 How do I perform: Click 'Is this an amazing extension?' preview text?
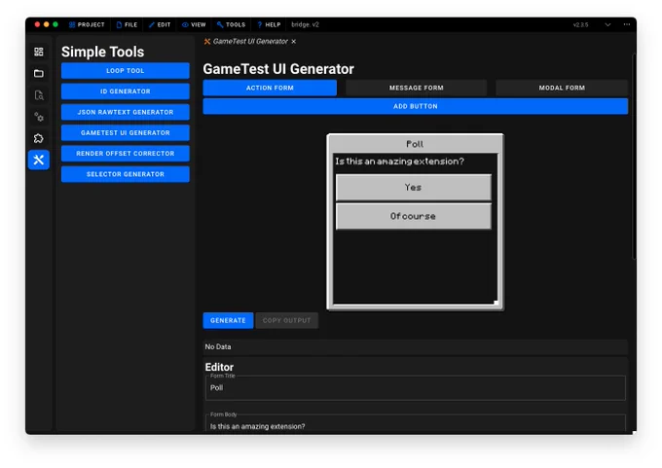tap(399, 162)
